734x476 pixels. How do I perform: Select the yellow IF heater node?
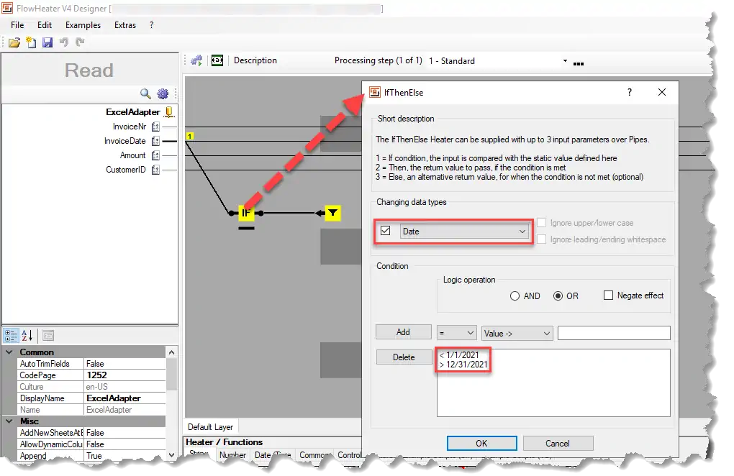246,213
